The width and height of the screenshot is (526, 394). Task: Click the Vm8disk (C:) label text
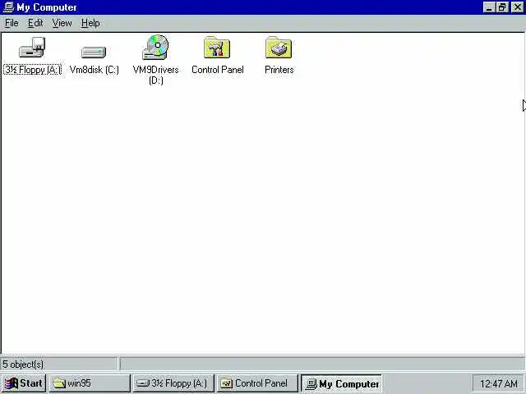click(x=95, y=70)
